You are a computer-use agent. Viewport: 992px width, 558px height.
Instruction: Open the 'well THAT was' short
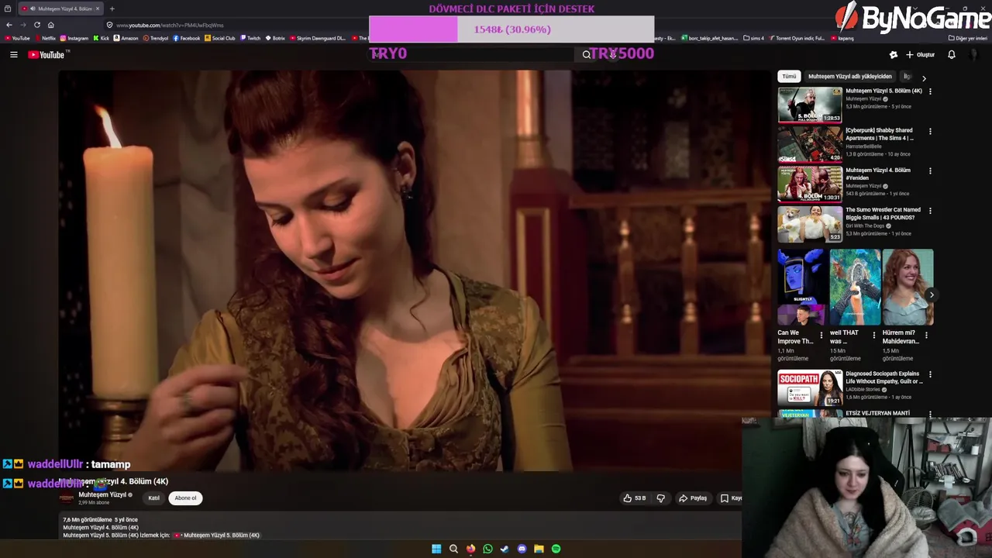[x=855, y=287]
